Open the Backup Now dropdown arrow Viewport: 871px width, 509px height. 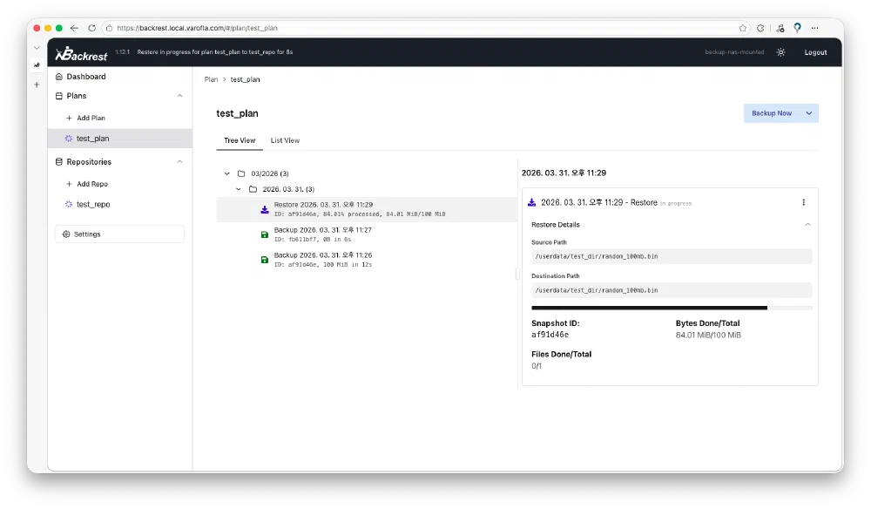click(x=809, y=113)
